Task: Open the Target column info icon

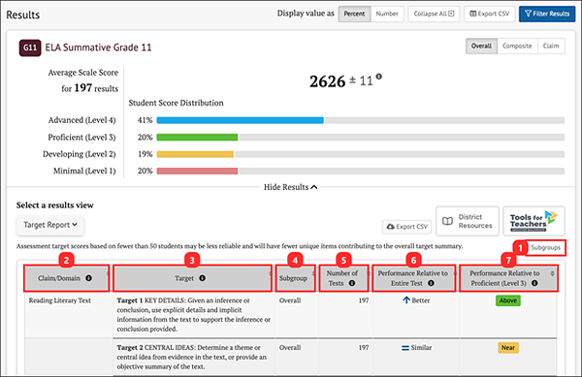Action: point(203,278)
